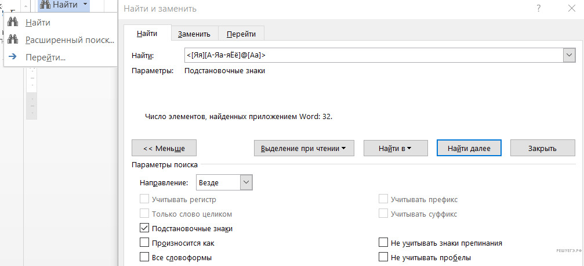Click the Найти ribbon button binoculars icon

point(45,5)
